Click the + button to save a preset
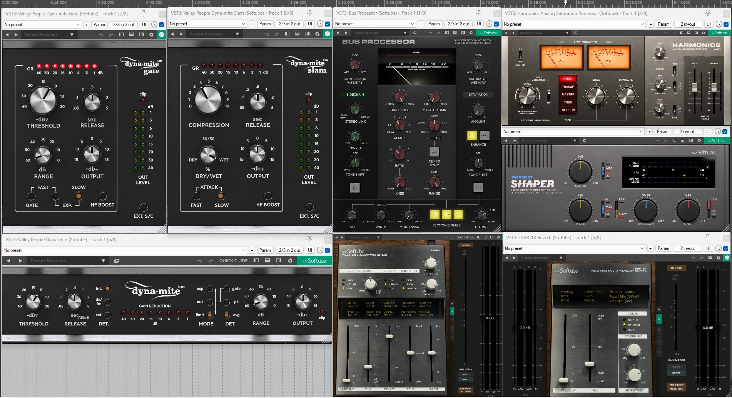732x398 pixels. tap(86, 24)
